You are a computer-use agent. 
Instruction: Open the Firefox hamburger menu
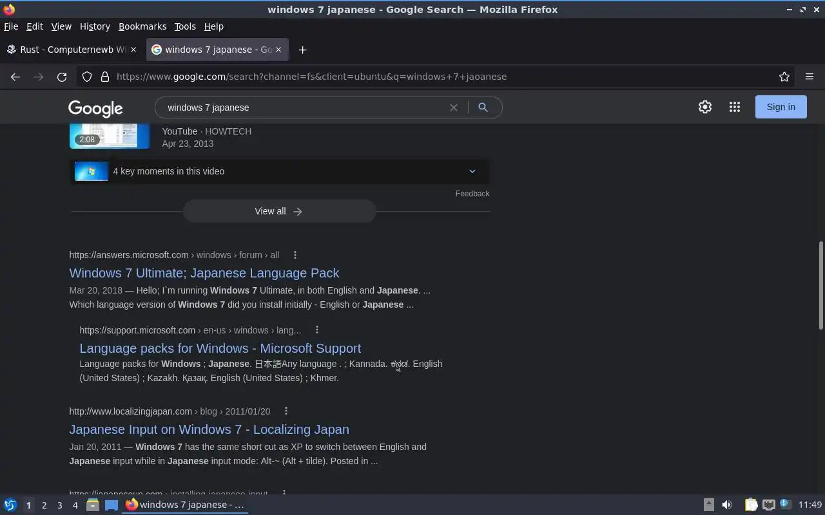tap(810, 77)
